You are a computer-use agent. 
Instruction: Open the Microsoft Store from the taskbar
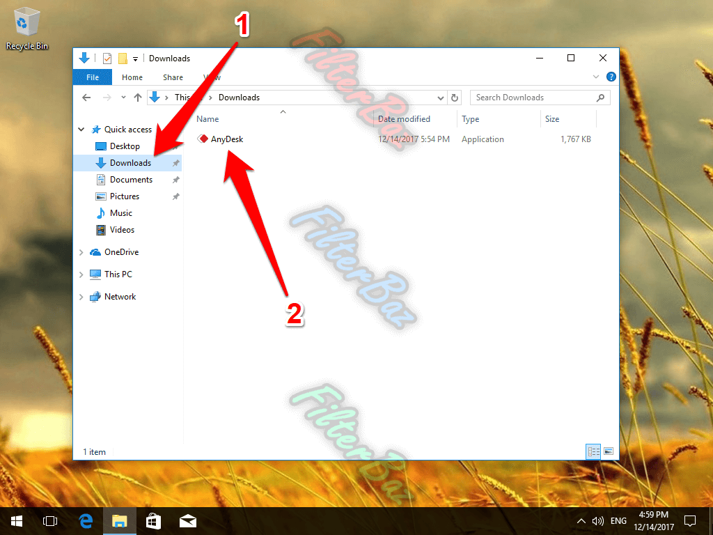tap(153, 520)
